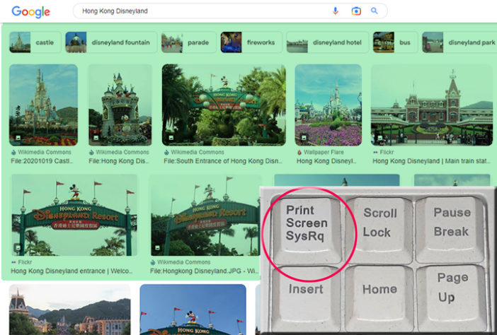
Task: Click image badge icon on Wallpaper Flare thumbnail
Action: [x=304, y=138]
